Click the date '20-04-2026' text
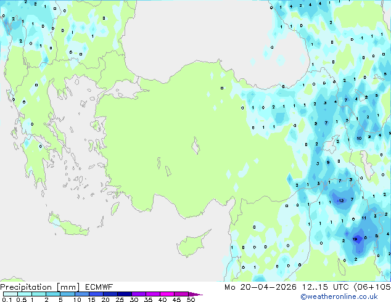This screenshot has height=302, width=391. [x=268, y=287]
